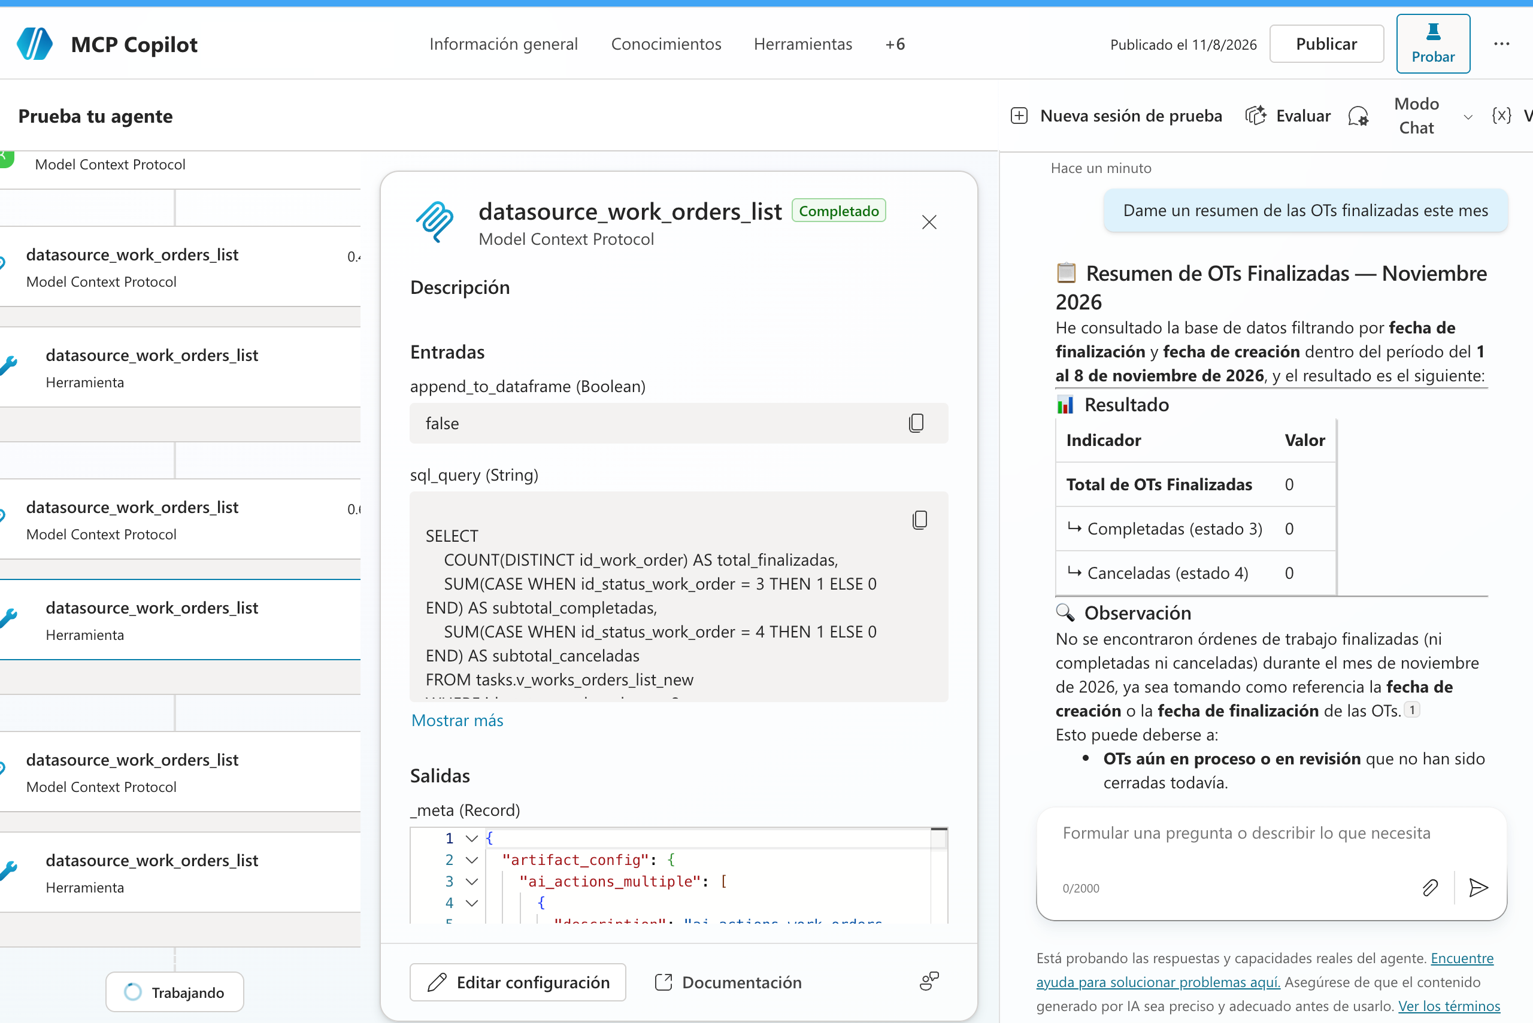Click the 'Hace un minuto' timestamp
This screenshot has width=1533, height=1023.
(x=1100, y=168)
